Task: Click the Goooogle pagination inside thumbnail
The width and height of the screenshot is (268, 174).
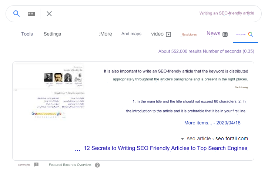Action: tap(46, 114)
